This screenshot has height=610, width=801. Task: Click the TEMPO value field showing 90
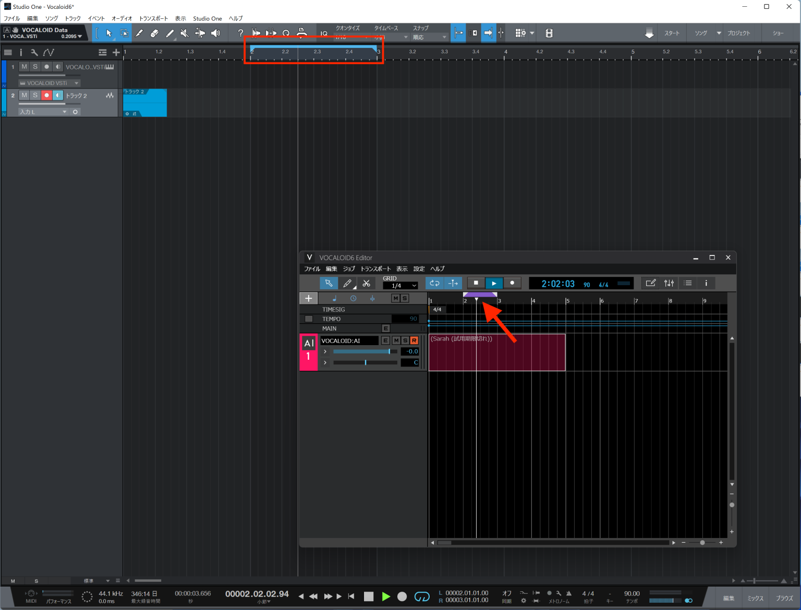(406, 319)
